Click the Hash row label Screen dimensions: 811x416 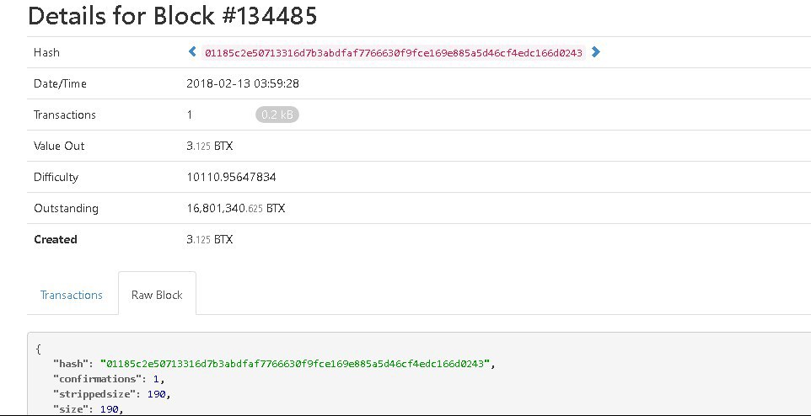pyautogui.click(x=46, y=52)
